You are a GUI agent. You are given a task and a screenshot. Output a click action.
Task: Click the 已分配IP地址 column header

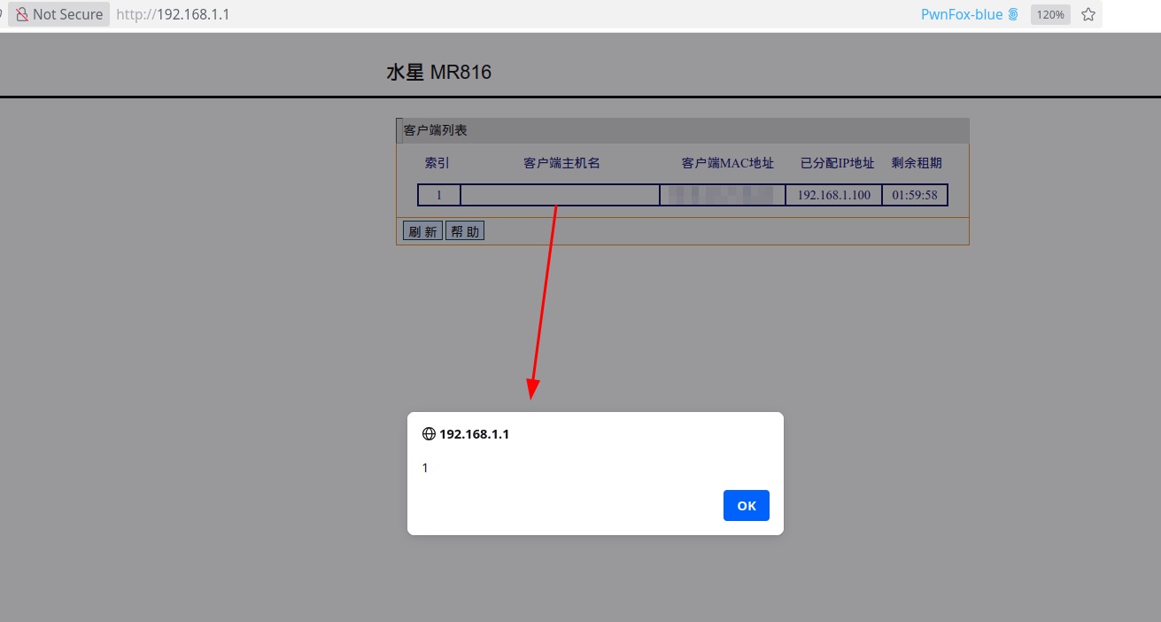tap(837, 163)
